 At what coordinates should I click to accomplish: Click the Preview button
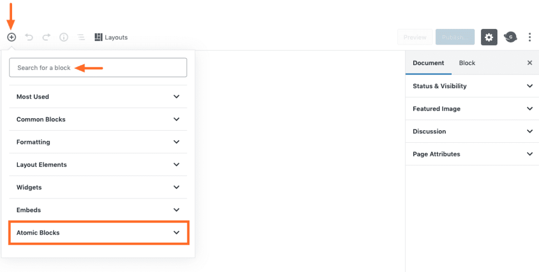415,37
